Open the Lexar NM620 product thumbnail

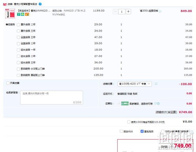pyautogui.click(x=10, y=14)
